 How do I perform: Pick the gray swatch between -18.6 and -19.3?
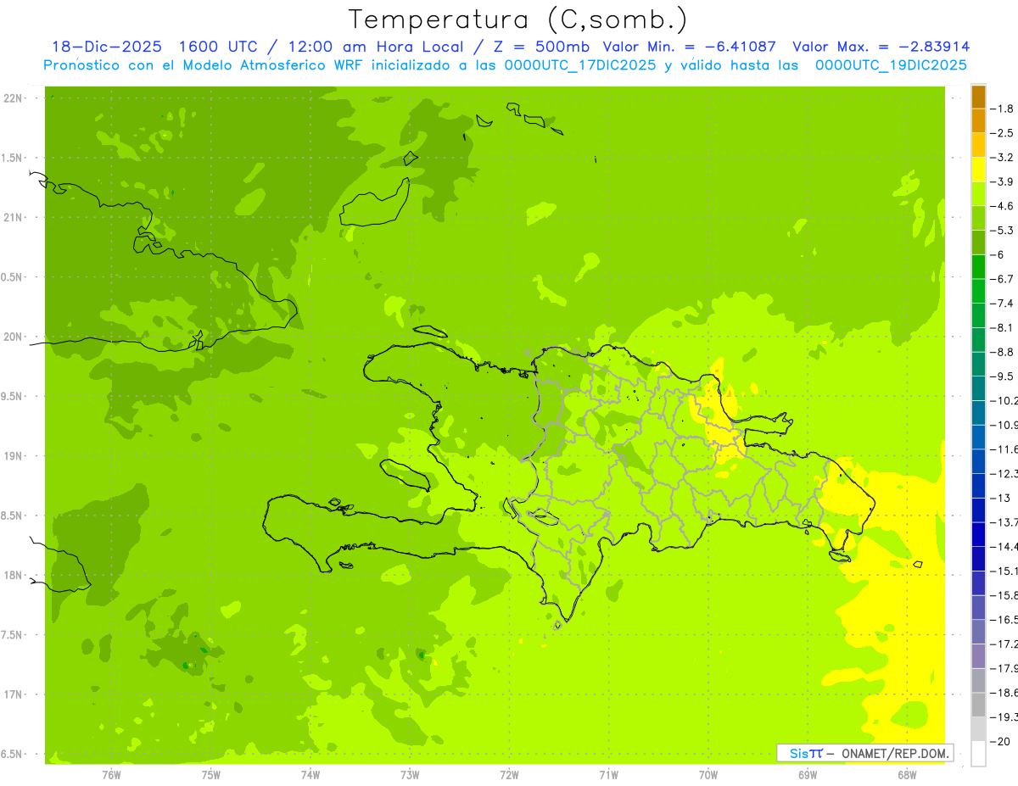click(x=978, y=705)
